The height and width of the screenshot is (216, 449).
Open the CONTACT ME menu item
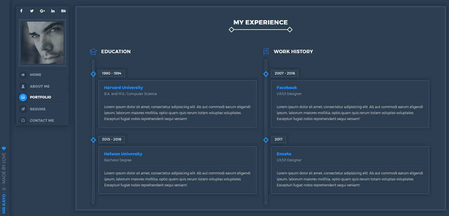(42, 121)
